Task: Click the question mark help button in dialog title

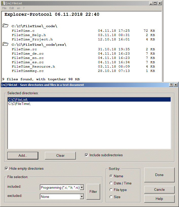Action: 171,85
